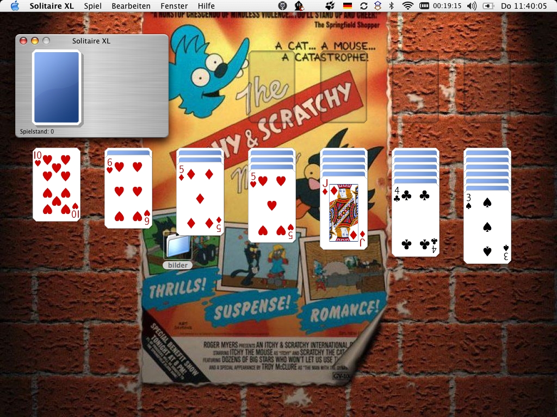Click face-down card in the 6 of hearts column
This screenshot has width=557, height=417.
128,152
